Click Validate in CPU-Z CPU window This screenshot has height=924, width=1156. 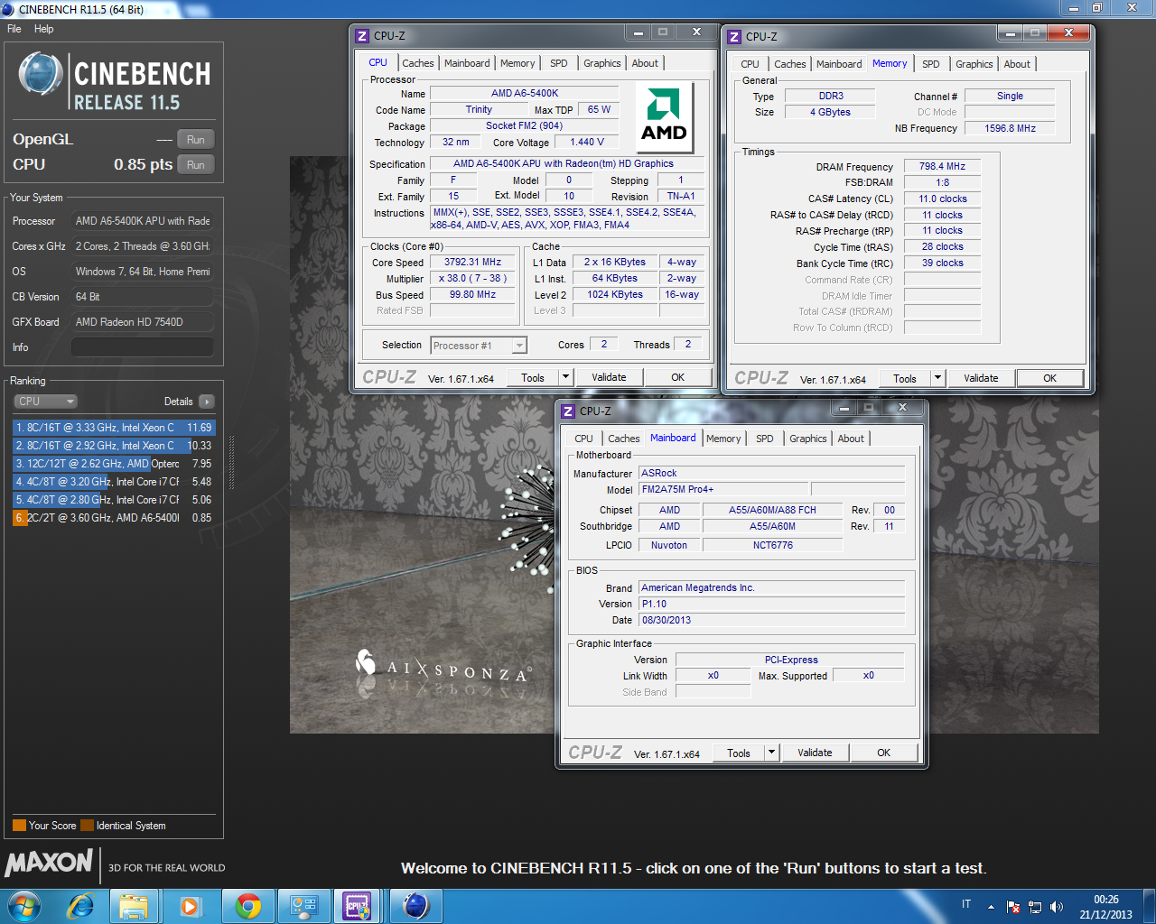tap(609, 378)
